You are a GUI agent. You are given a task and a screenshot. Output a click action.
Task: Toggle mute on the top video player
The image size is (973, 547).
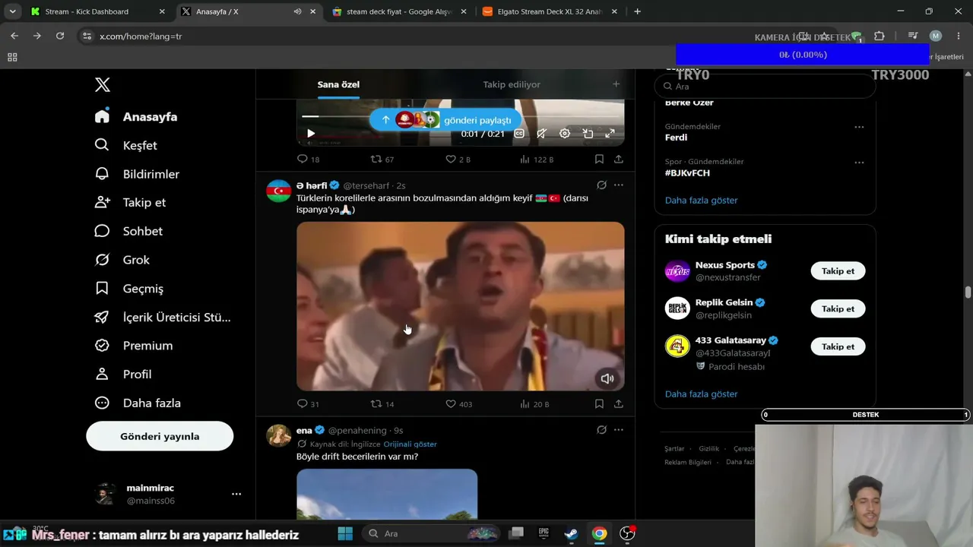coord(541,133)
